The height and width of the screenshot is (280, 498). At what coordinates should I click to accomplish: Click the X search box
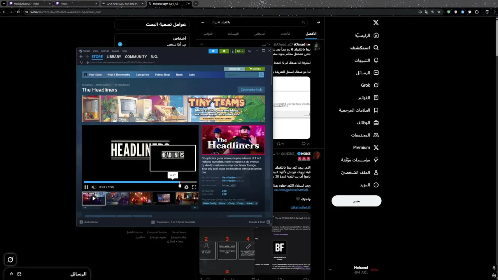pyautogui.click(x=260, y=22)
